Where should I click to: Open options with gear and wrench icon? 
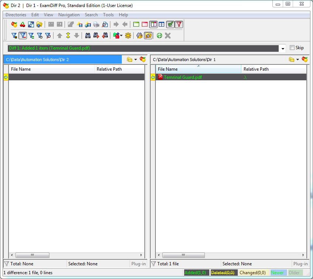tap(139, 36)
